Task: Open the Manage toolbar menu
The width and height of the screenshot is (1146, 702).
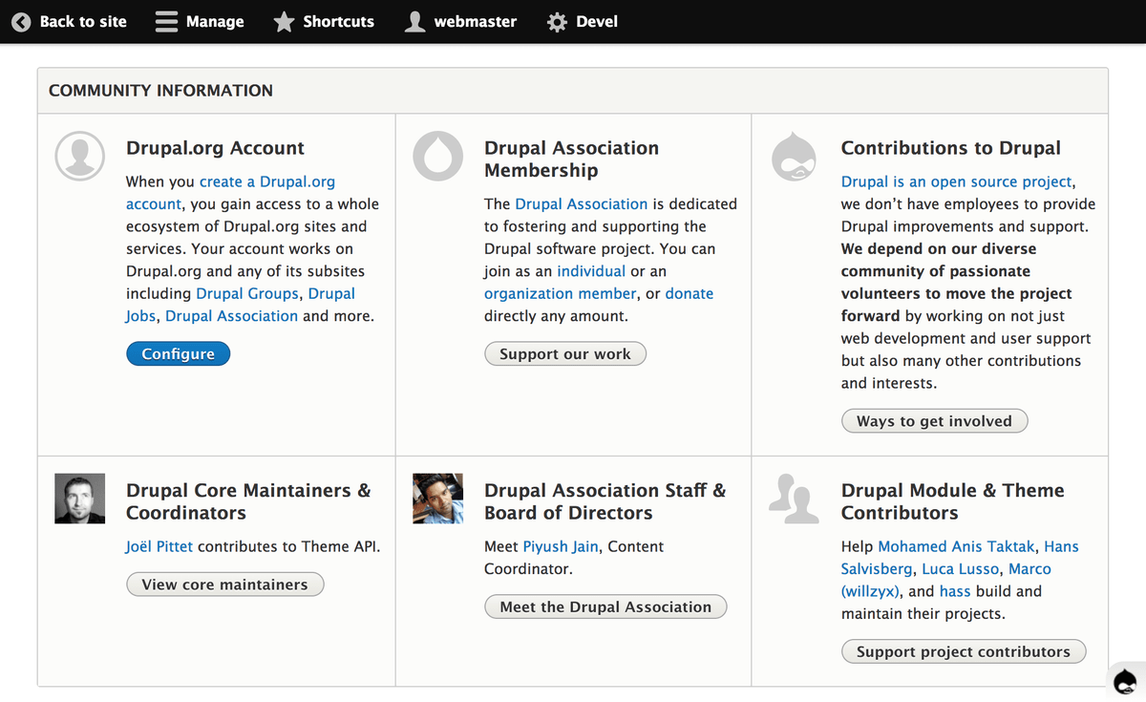Action: 201,21
